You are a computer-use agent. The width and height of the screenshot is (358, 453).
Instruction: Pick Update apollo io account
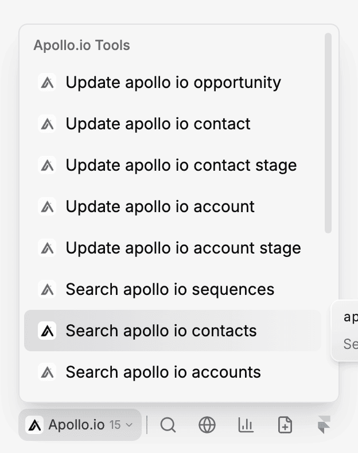tap(160, 206)
